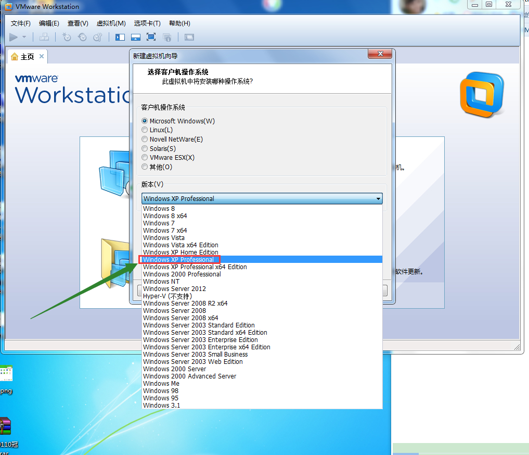529x455 pixels.
Task: Open the 选项卡(T) menu
Action: [147, 23]
